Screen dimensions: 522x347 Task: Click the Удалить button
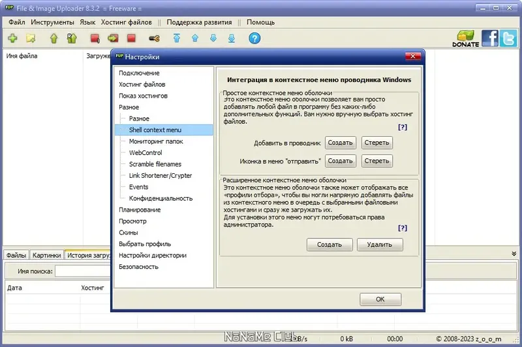click(380, 245)
